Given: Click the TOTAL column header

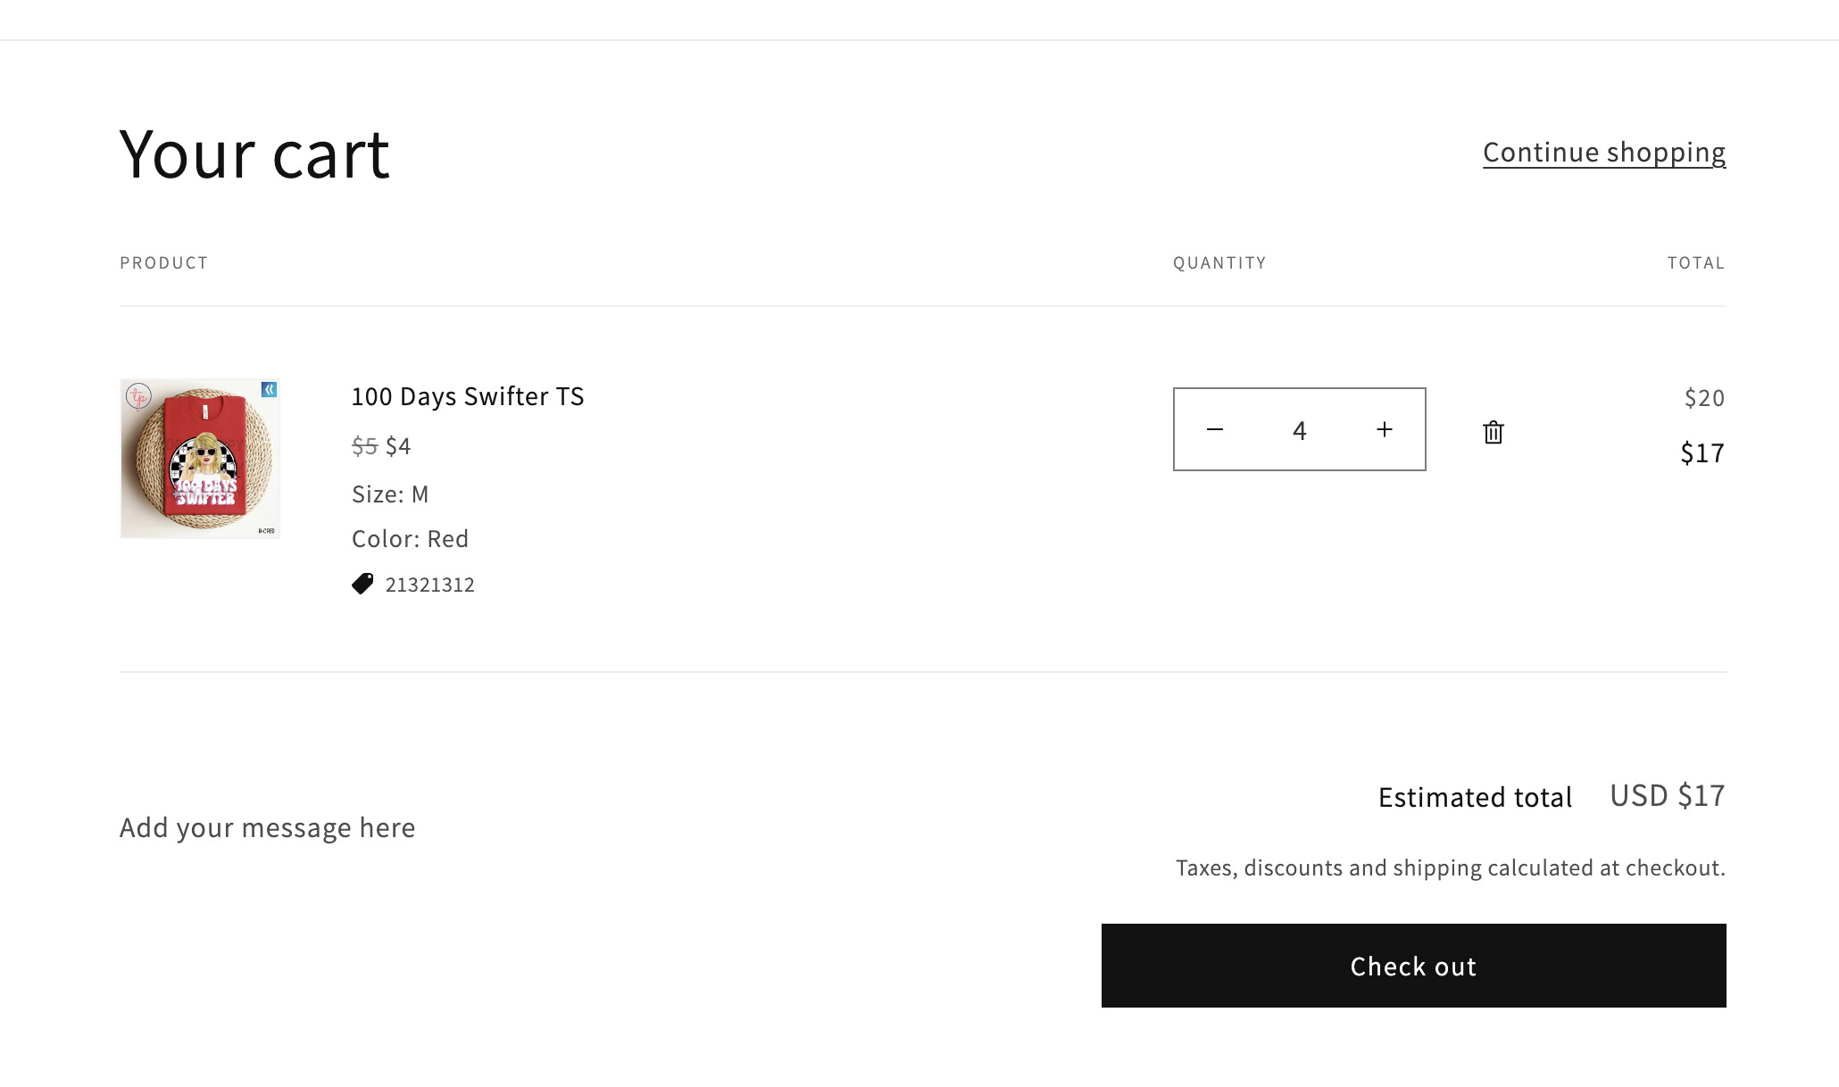Looking at the screenshot, I should [1696, 263].
